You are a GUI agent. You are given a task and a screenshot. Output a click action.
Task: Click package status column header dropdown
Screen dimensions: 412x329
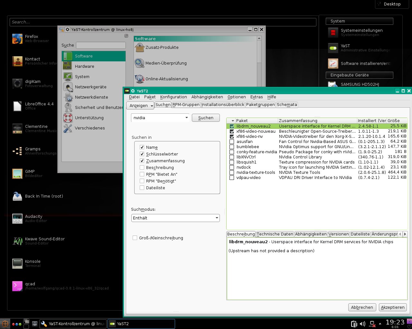231,120
